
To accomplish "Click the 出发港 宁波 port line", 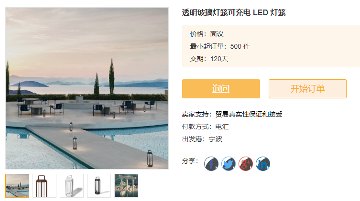I will pyautogui.click(x=202, y=139).
